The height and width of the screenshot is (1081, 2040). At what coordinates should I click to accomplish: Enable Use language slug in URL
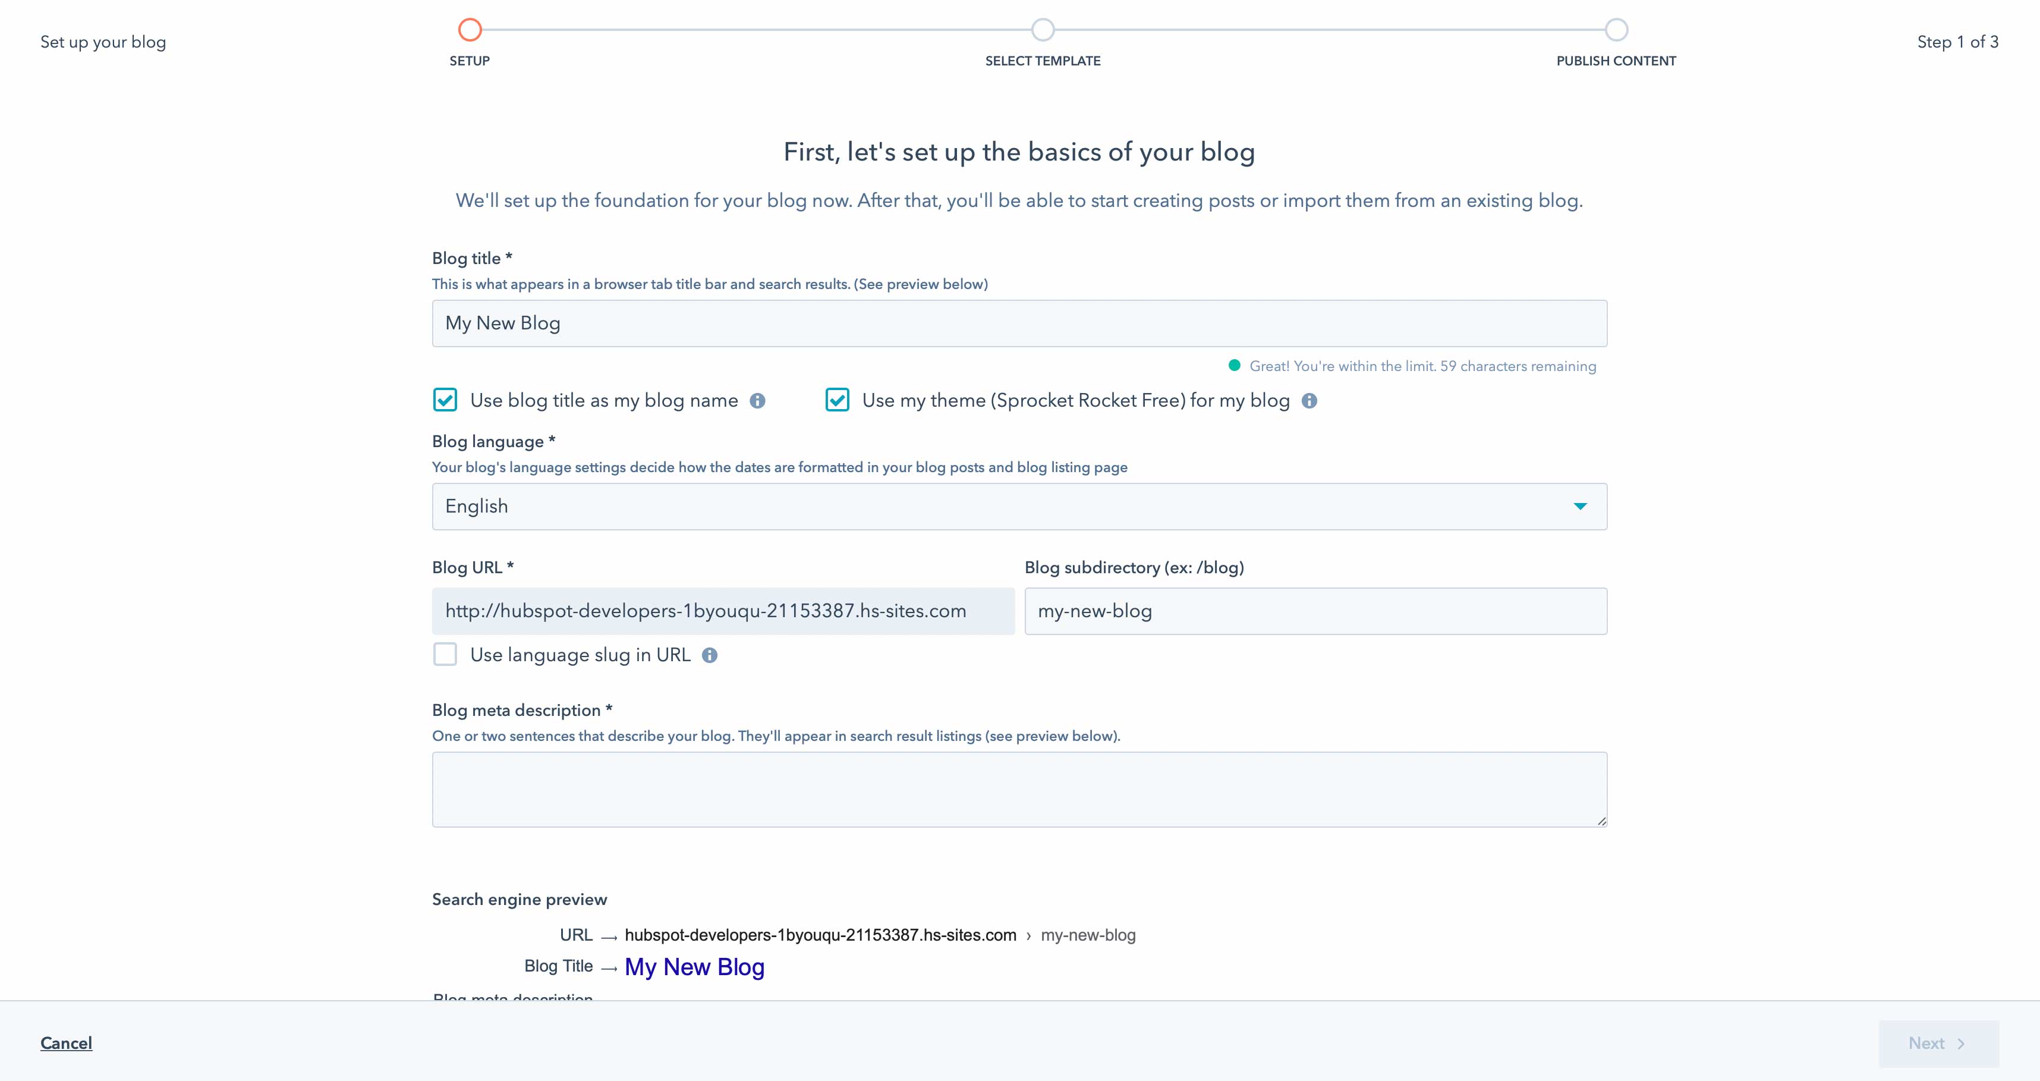(x=445, y=655)
